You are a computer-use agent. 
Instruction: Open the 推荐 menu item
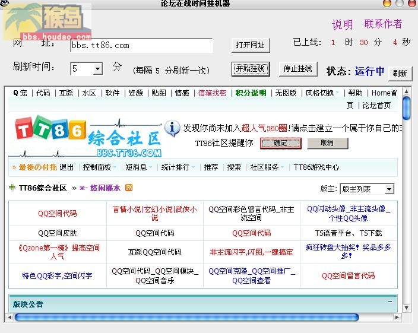(211, 167)
